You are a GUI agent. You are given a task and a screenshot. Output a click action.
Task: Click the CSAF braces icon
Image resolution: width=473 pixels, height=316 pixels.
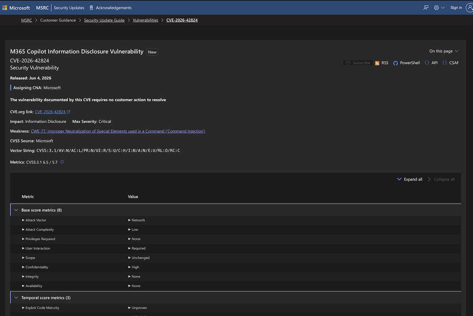pyautogui.click(x=445, y=63)
